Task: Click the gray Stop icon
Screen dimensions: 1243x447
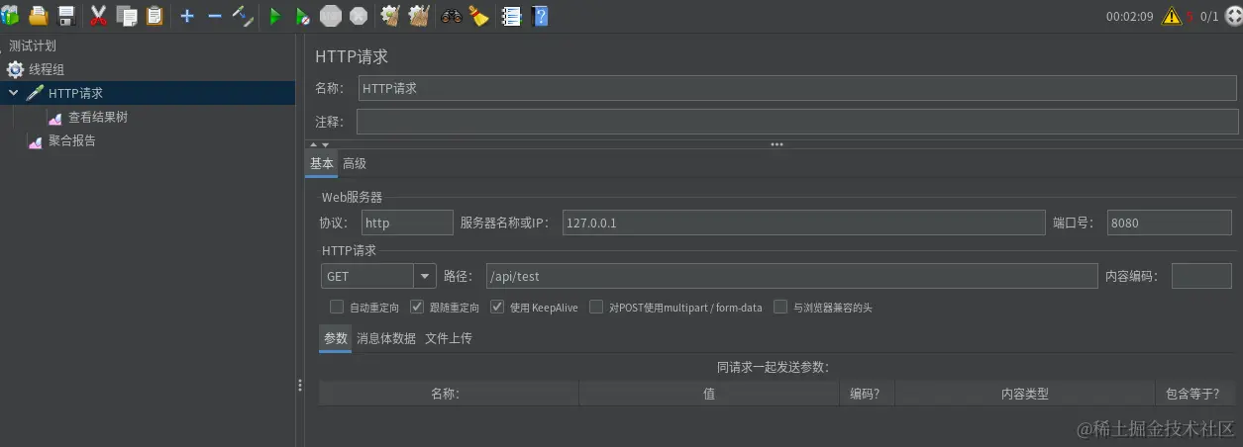Action: click(331, 16)
